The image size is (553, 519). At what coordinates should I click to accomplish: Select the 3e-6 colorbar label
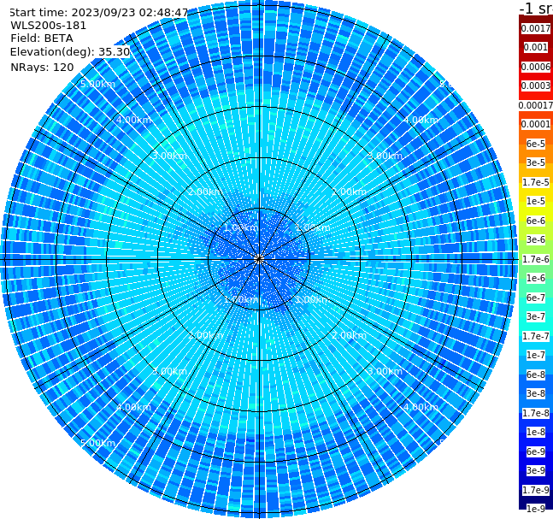536,239
